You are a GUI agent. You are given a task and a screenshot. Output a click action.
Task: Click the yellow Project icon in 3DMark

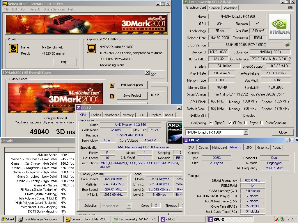pyautogui.click(x=13, y=48)
